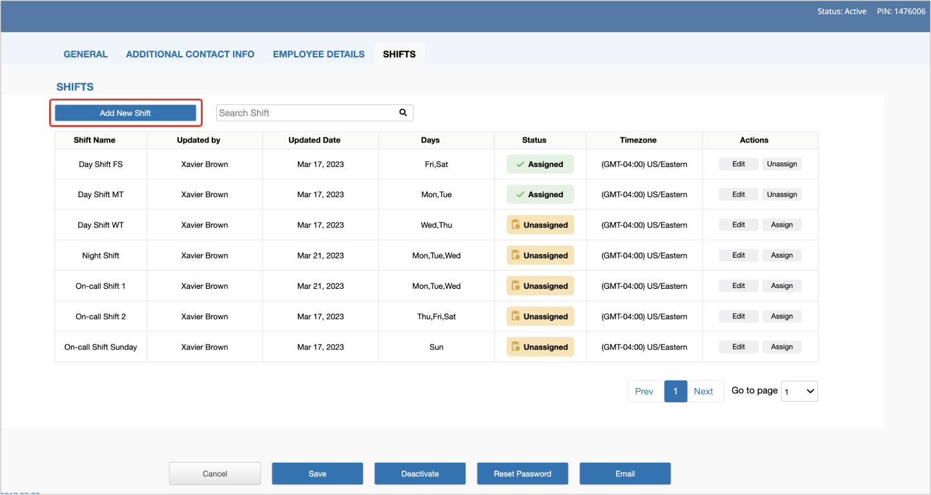The width and height of the screenshot is (931, 495).
Task: Assign the Day Shift WT shift
Action: click(x=782, y=225)
